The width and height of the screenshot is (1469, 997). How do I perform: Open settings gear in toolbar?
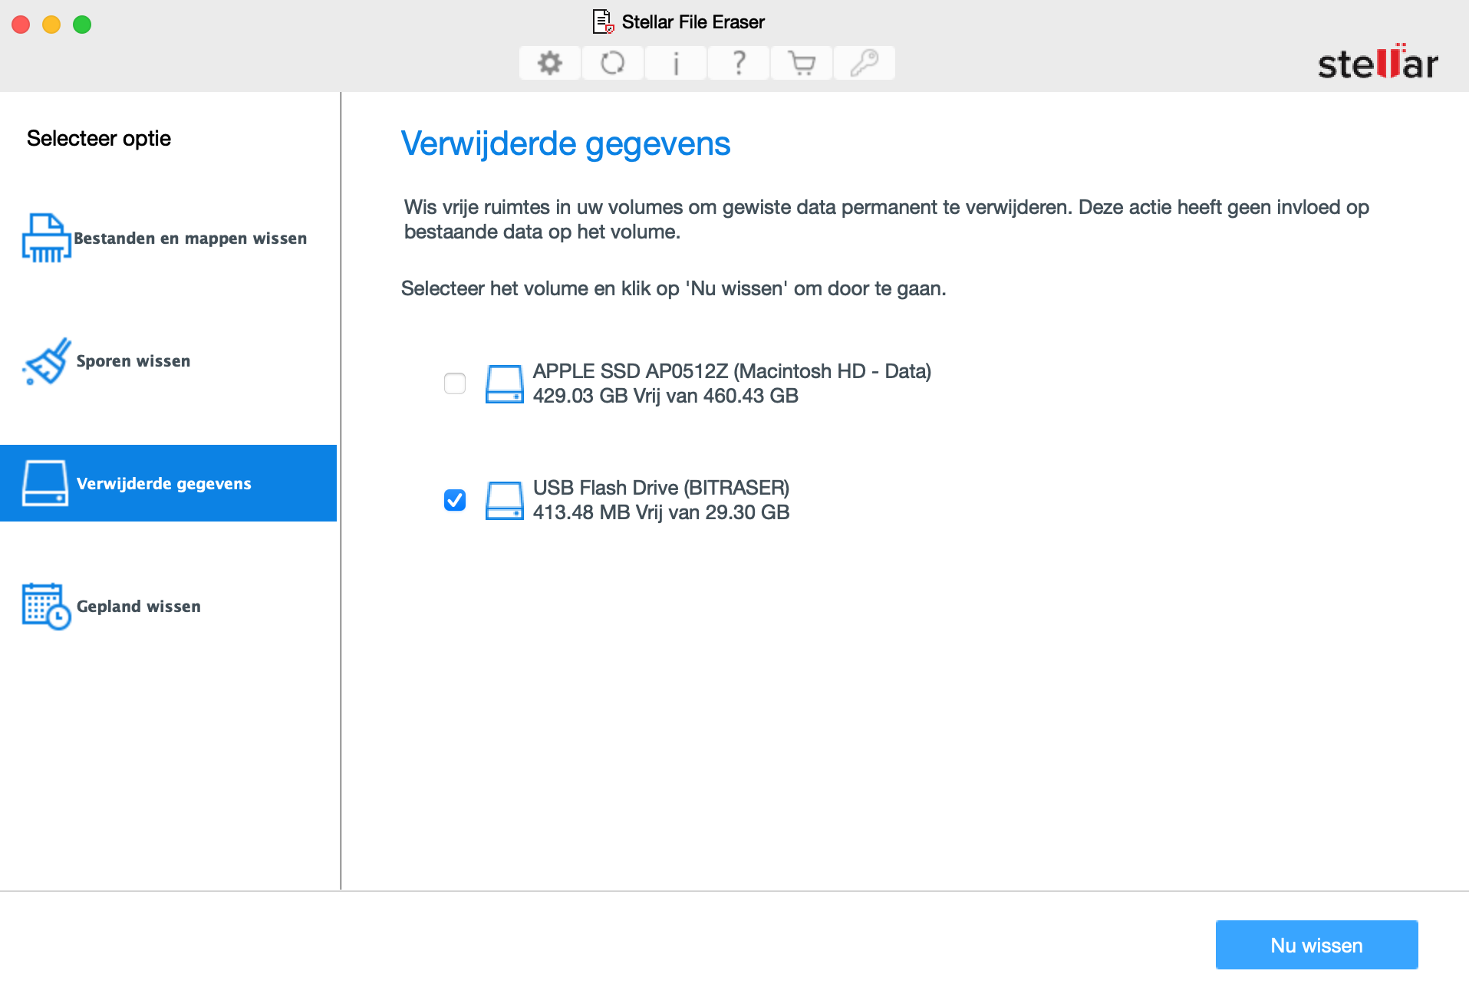[549, 63]
